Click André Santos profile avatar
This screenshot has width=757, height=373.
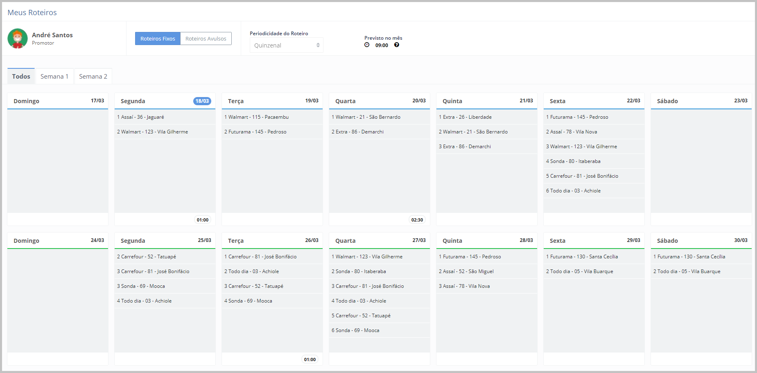coord(18,39)
